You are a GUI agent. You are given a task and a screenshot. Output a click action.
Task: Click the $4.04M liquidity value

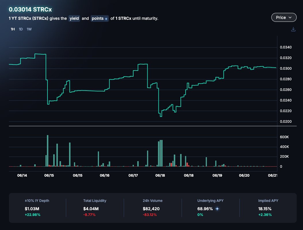(91, 209)
